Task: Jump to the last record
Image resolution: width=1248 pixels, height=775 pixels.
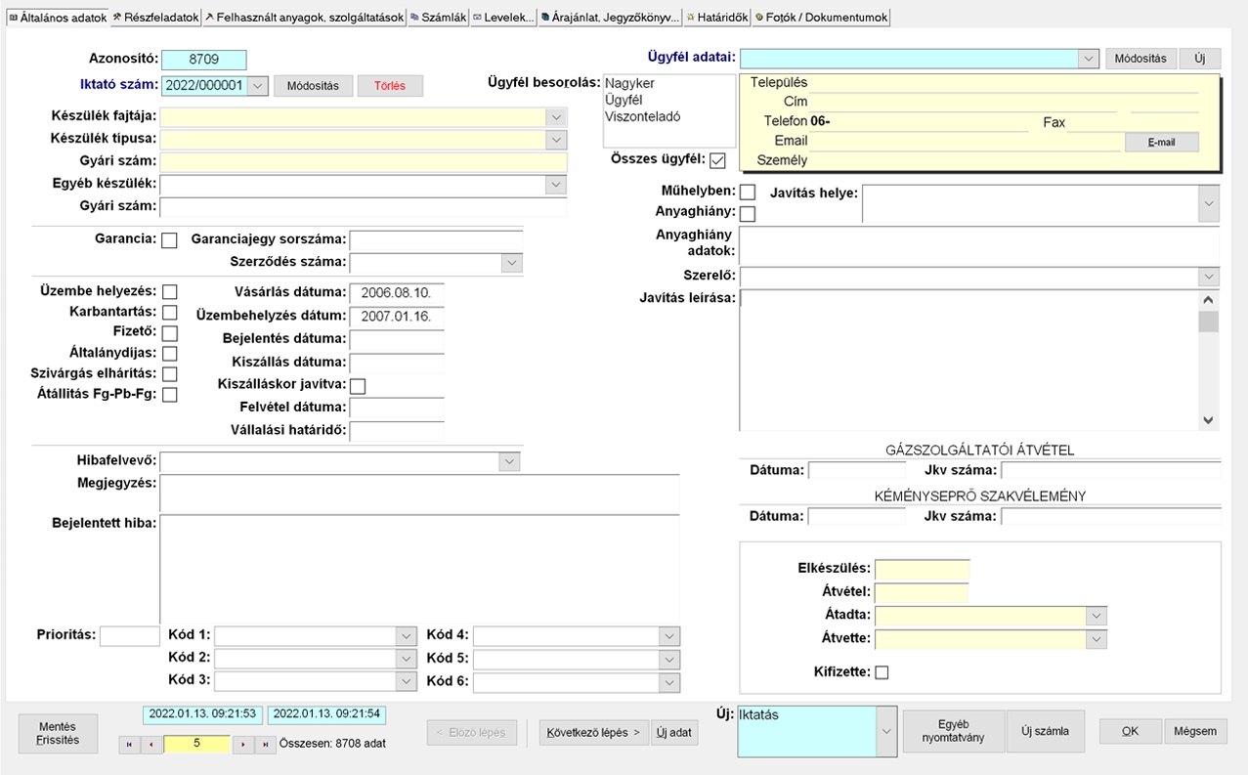Action: click(266, 745)
